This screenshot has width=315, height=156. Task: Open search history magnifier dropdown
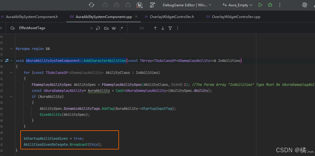(13, 28)
